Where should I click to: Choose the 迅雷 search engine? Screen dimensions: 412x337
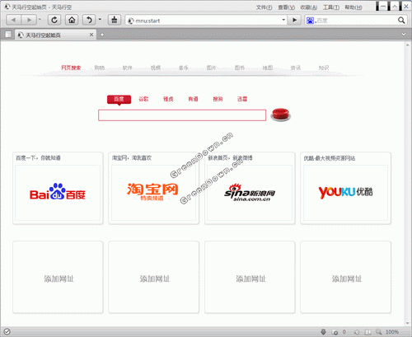[242, 99]
